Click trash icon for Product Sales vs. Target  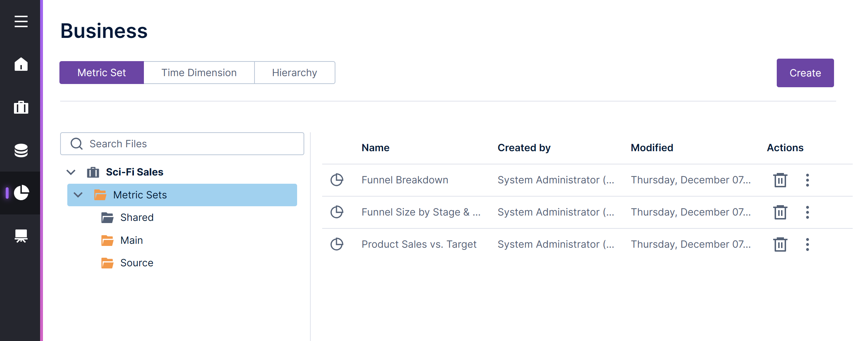780,244
